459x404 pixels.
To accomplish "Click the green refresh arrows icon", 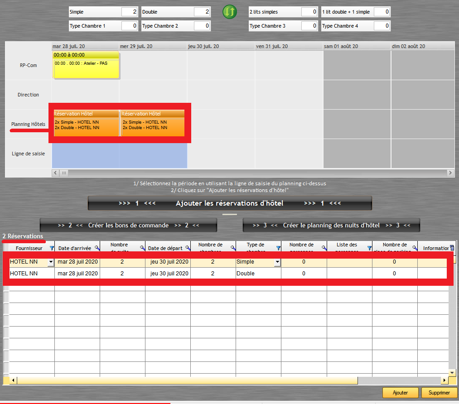I will coord(230,12).
